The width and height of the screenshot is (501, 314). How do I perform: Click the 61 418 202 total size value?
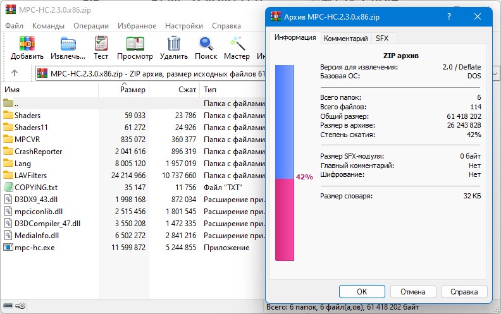(464, 116)
